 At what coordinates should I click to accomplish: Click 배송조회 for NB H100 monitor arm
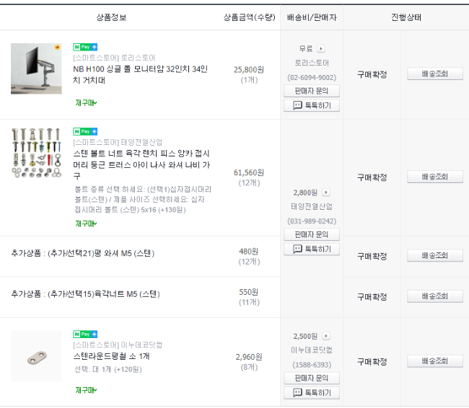click(435, 74)
